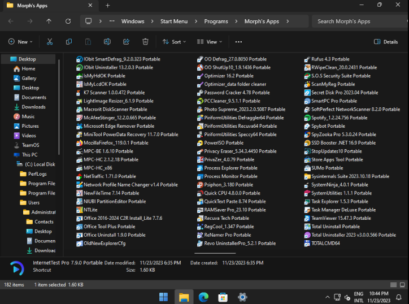Expand chevron after Windows breadcrumb
409x304 pixels.
tap(152, 21)
